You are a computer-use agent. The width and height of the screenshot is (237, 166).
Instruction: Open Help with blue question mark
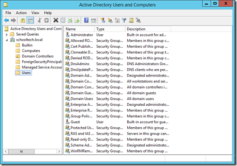(x=86, y=20)
